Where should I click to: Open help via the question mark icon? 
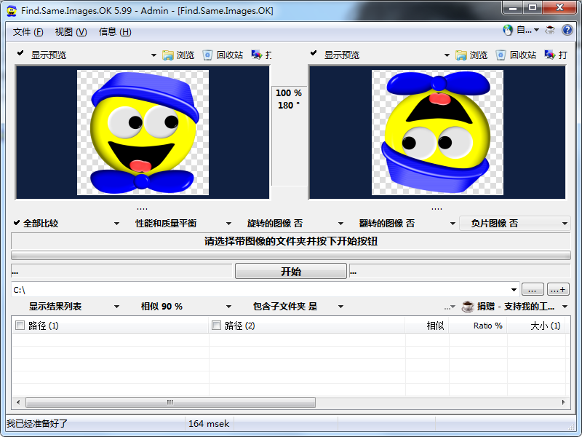(x=568, y=31)
